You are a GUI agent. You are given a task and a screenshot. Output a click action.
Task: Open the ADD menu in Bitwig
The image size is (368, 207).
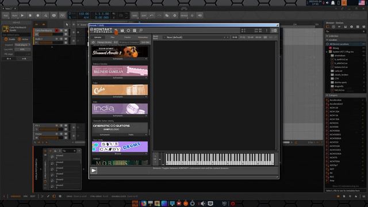[135, 16]
